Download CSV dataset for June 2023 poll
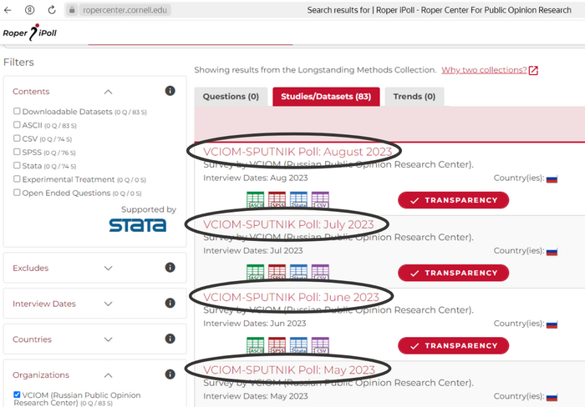This screenshot has width=585, height=407. (320, 344)
